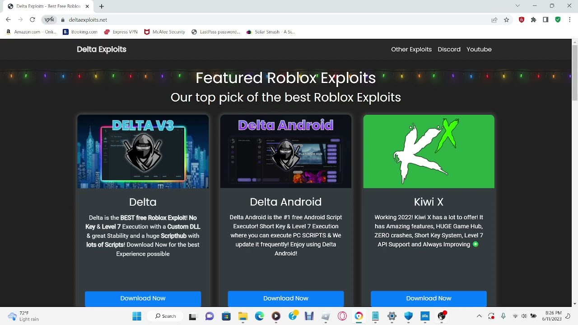Open the Chrome three-dot menu
The image size is (578, 325).
pos(570,20)
